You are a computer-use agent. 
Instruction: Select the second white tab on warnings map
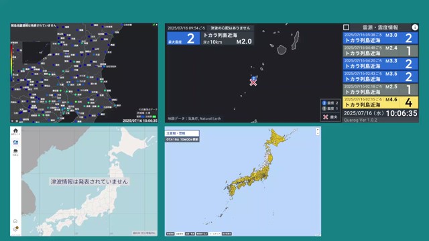[x=180, y=234]
